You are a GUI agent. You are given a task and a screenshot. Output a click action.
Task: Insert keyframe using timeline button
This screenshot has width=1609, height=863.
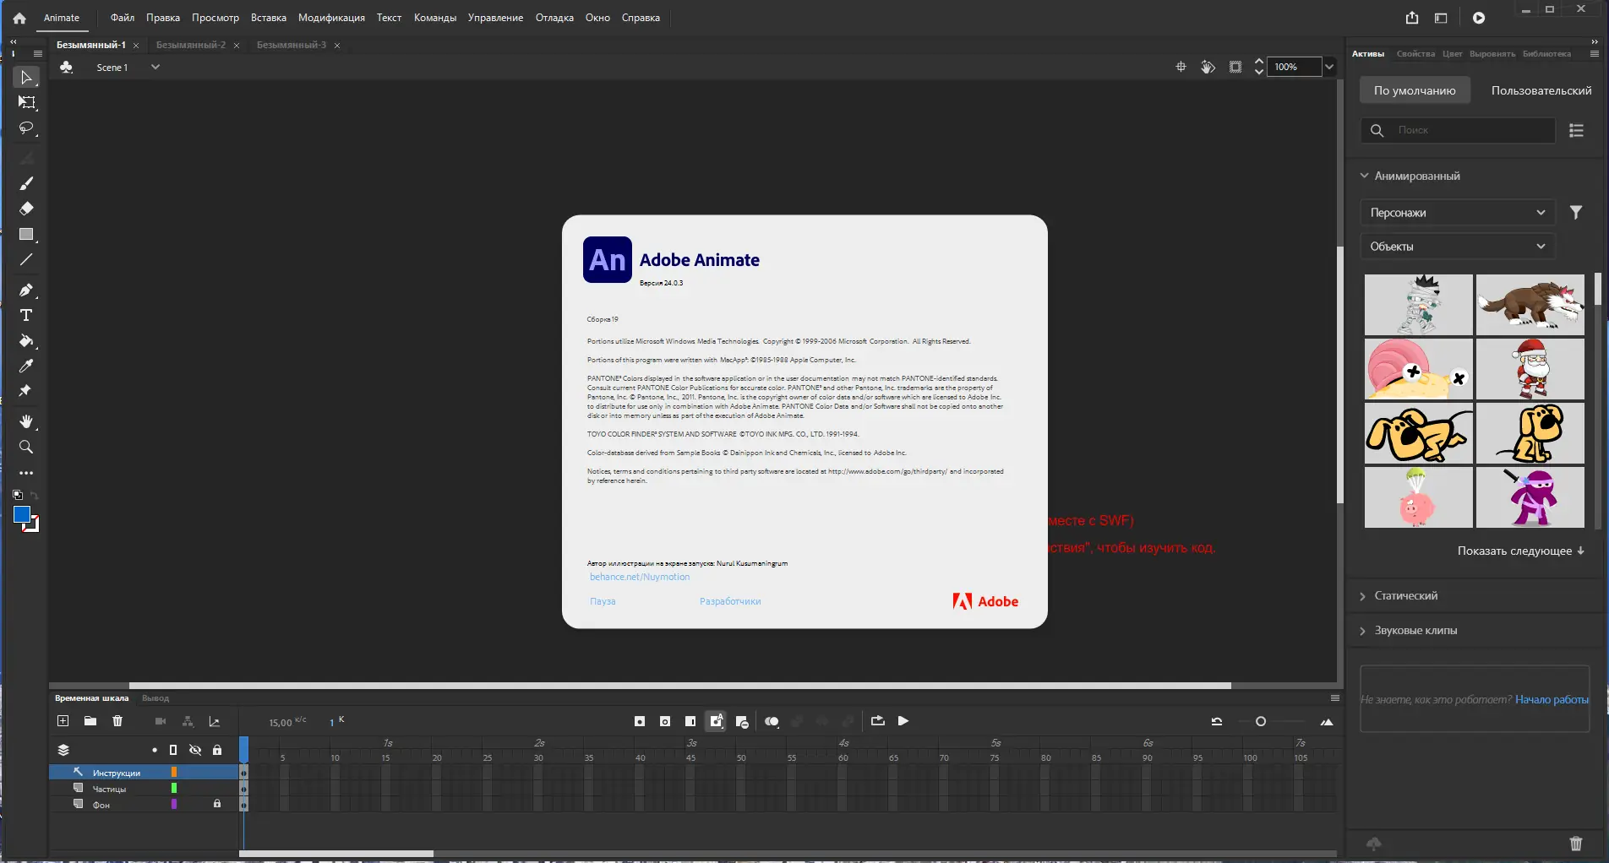(640, 721)
